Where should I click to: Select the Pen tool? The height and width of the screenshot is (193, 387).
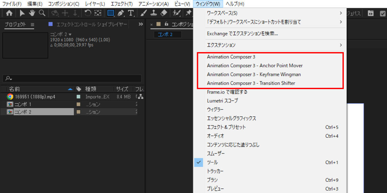[121, 13]
